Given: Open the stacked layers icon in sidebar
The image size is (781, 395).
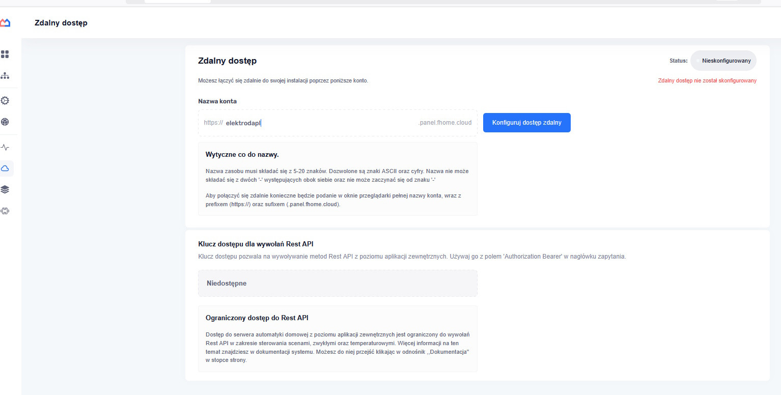Looking at the screenshot, I should point(5,189).
